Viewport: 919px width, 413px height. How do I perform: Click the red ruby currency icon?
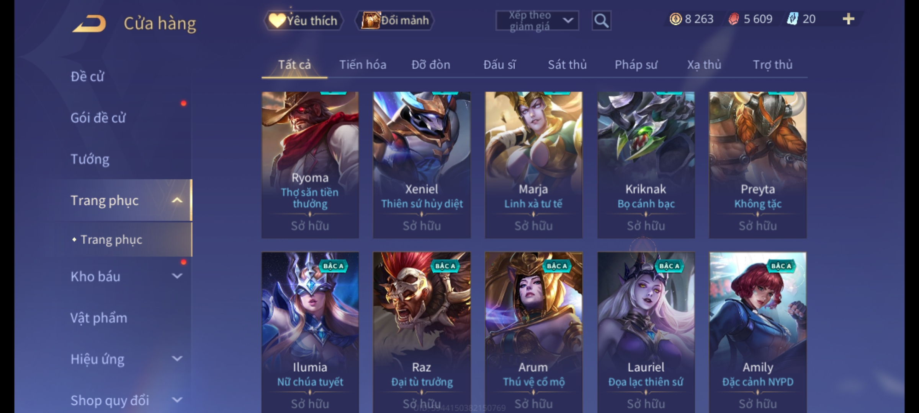point(733,19)
